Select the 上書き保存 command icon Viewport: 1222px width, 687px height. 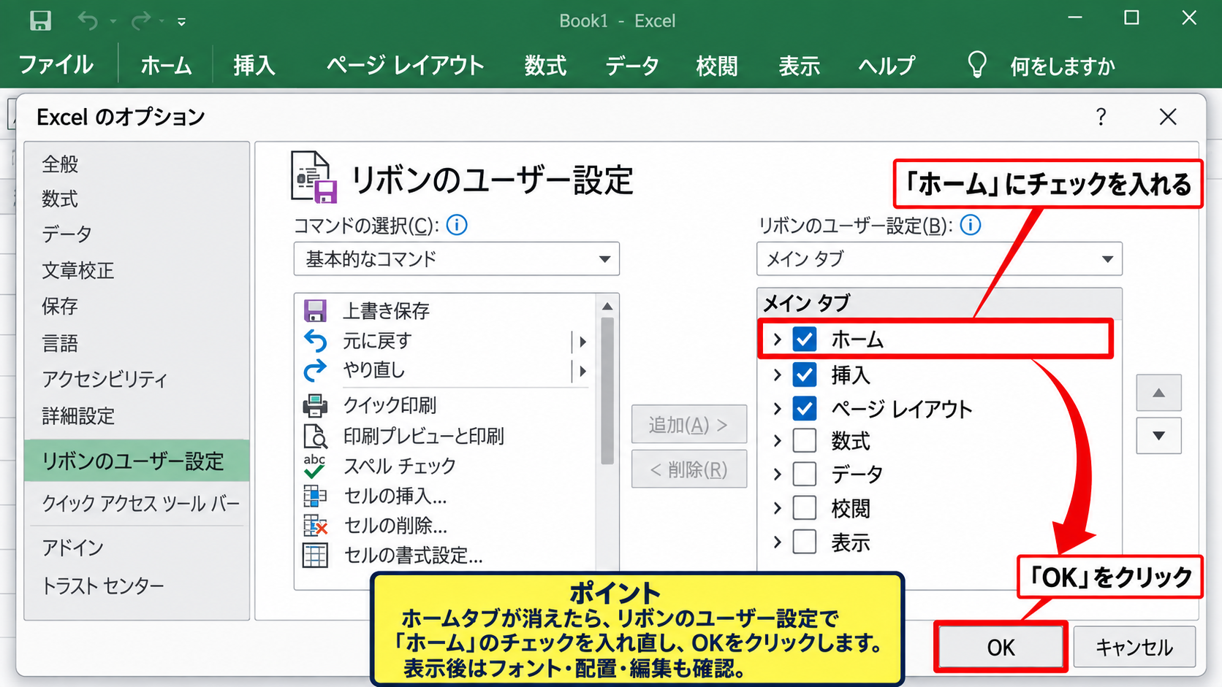(x=315, y=311)
